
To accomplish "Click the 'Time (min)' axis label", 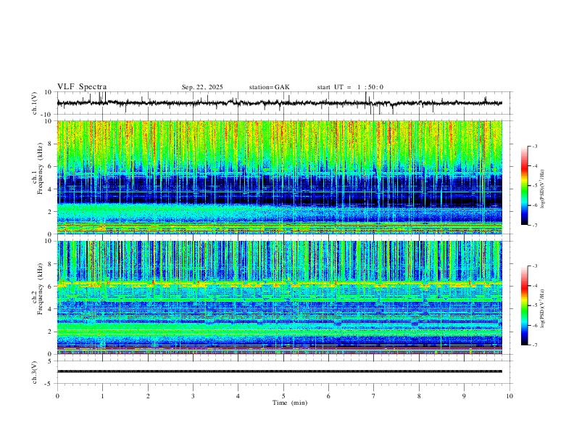I will [290, 403].
